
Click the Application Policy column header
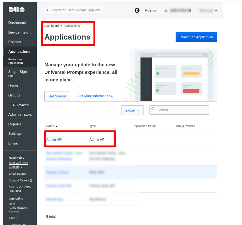coord(144,126)
